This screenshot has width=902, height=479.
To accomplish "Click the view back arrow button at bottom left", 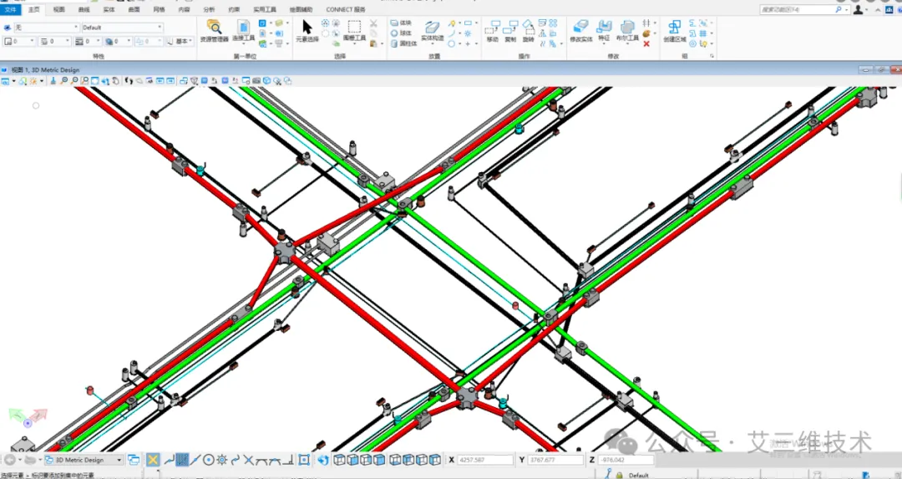I will point(10,460).
